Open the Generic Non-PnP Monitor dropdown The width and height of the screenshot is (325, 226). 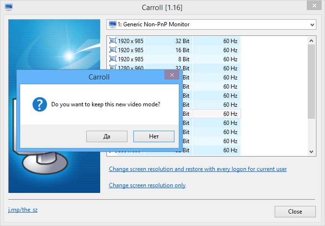click(x=211, y=24)
